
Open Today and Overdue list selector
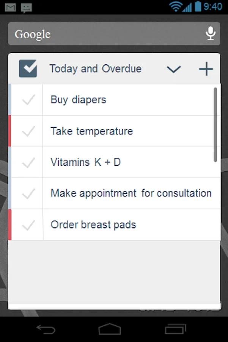click(95, 69)
